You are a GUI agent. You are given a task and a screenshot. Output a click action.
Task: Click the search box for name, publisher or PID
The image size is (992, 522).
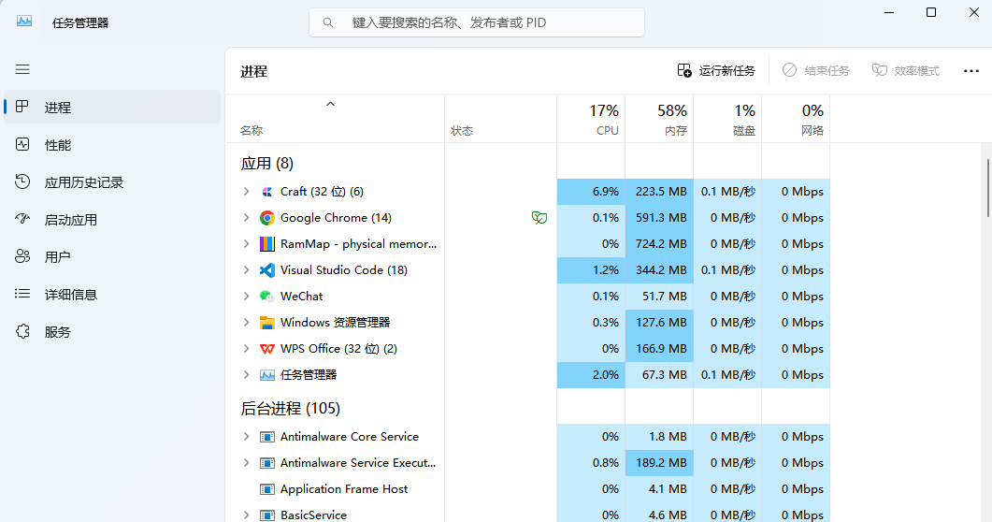(477, 22)
